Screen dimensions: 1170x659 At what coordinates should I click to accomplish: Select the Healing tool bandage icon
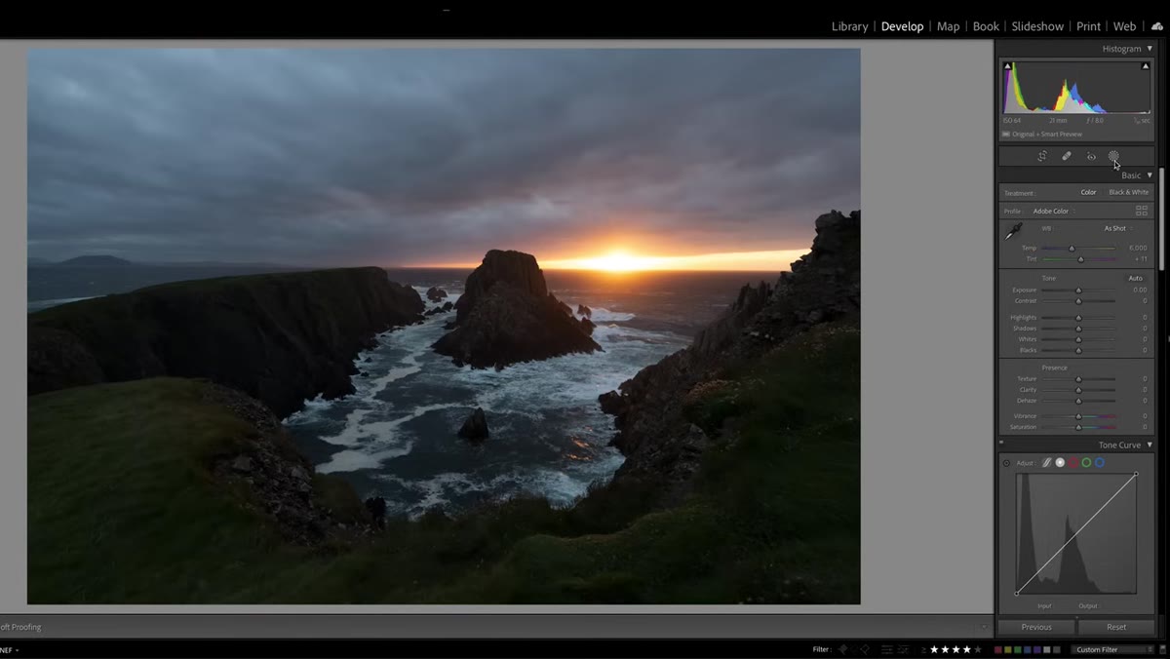(1067, 156)
